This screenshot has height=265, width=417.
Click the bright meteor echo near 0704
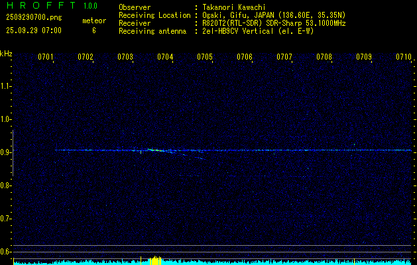157,150
